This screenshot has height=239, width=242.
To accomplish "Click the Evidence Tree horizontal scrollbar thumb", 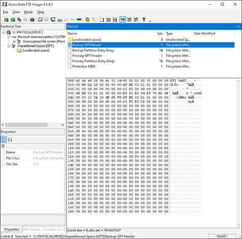I will coord(26,125).
